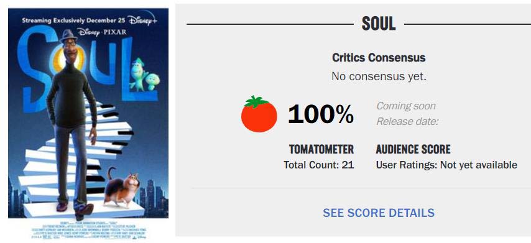Click the man in the hat on poster
Image resolution: width=531 pixels, height=243 pixels.
click(73, 124)
